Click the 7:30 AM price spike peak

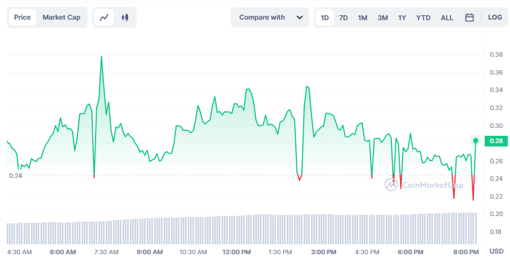tap(101, 57)
